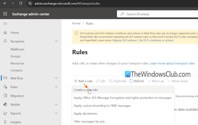This screenshot has width=198, height=125.
Task: Expand the Roles chevron
Action: click(56, 87)
